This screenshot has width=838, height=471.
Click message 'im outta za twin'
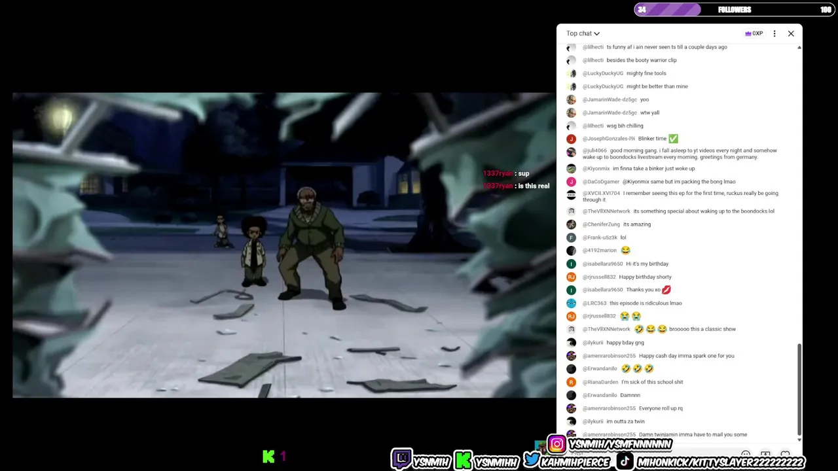[x=625, y=421]
